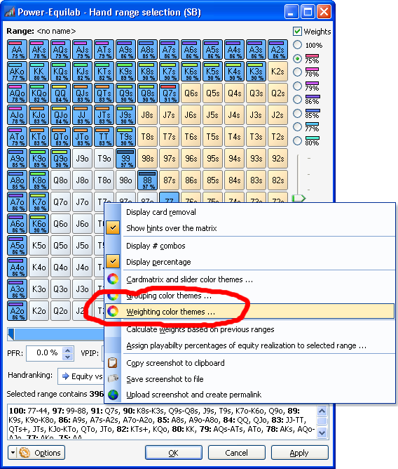The width and height of the screenshot is (398, 469).
Task: Click the arrow icon beside Equity vs handranking
Action: coord(65,376)
